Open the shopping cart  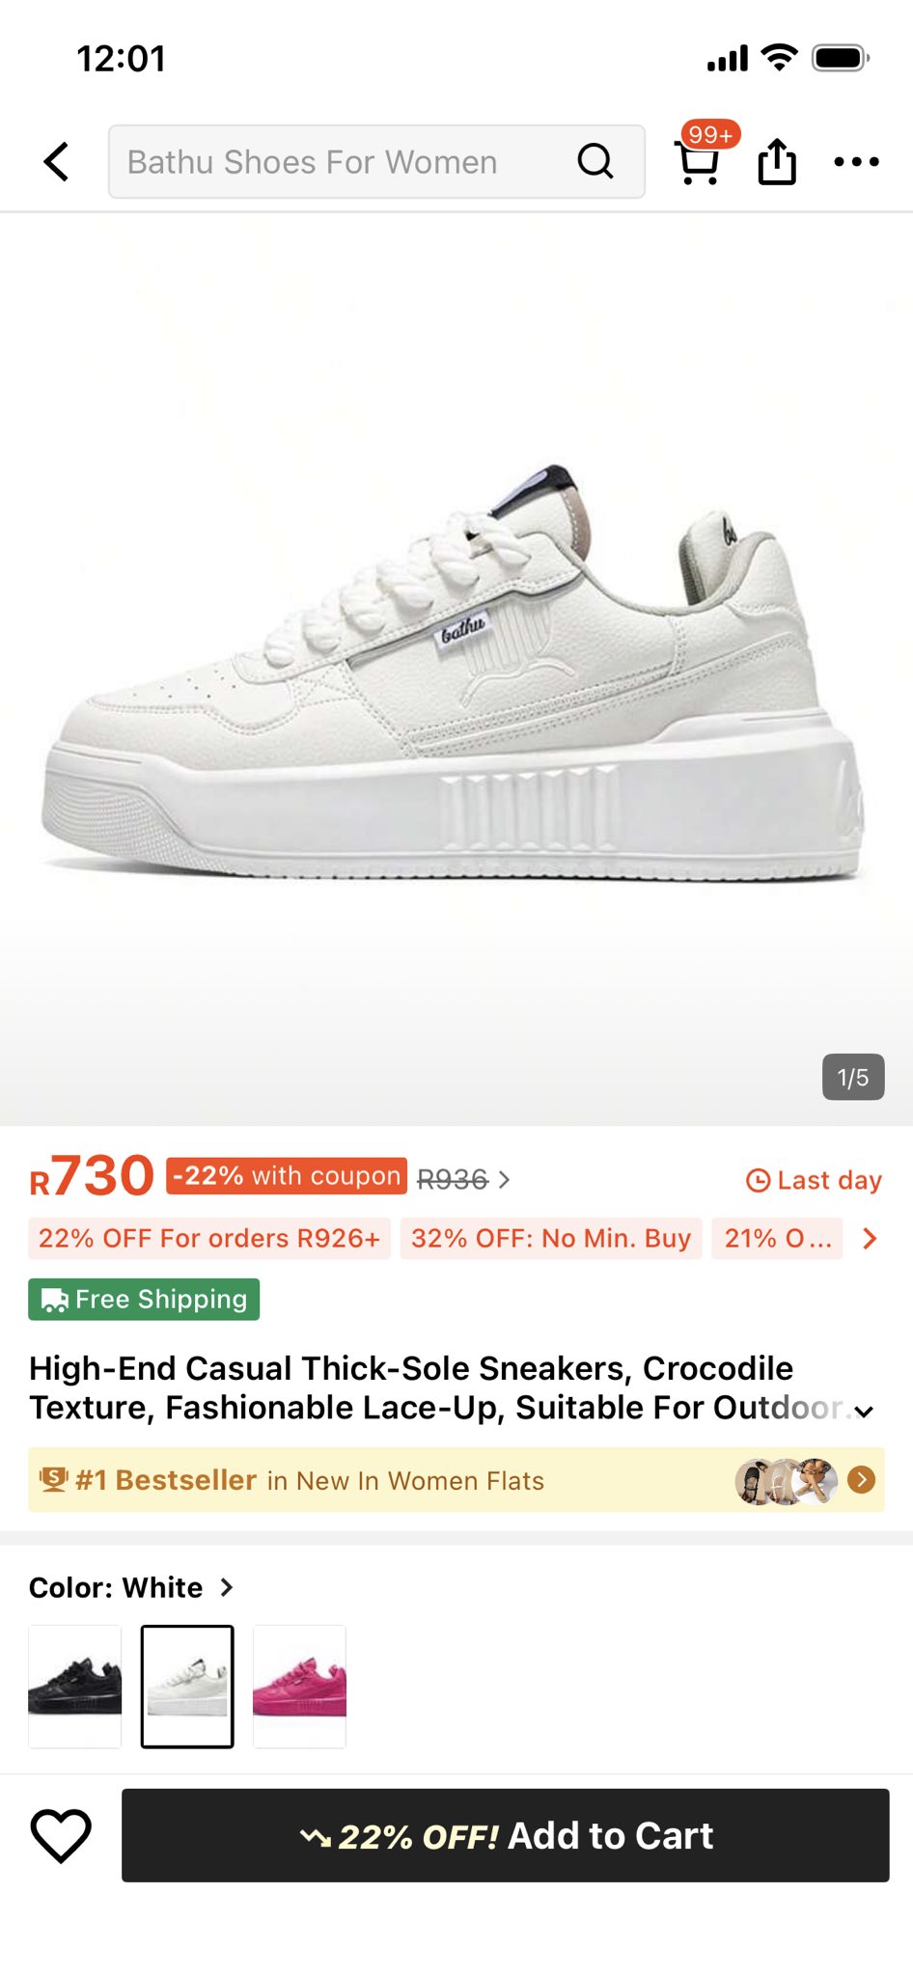(699, 162)
